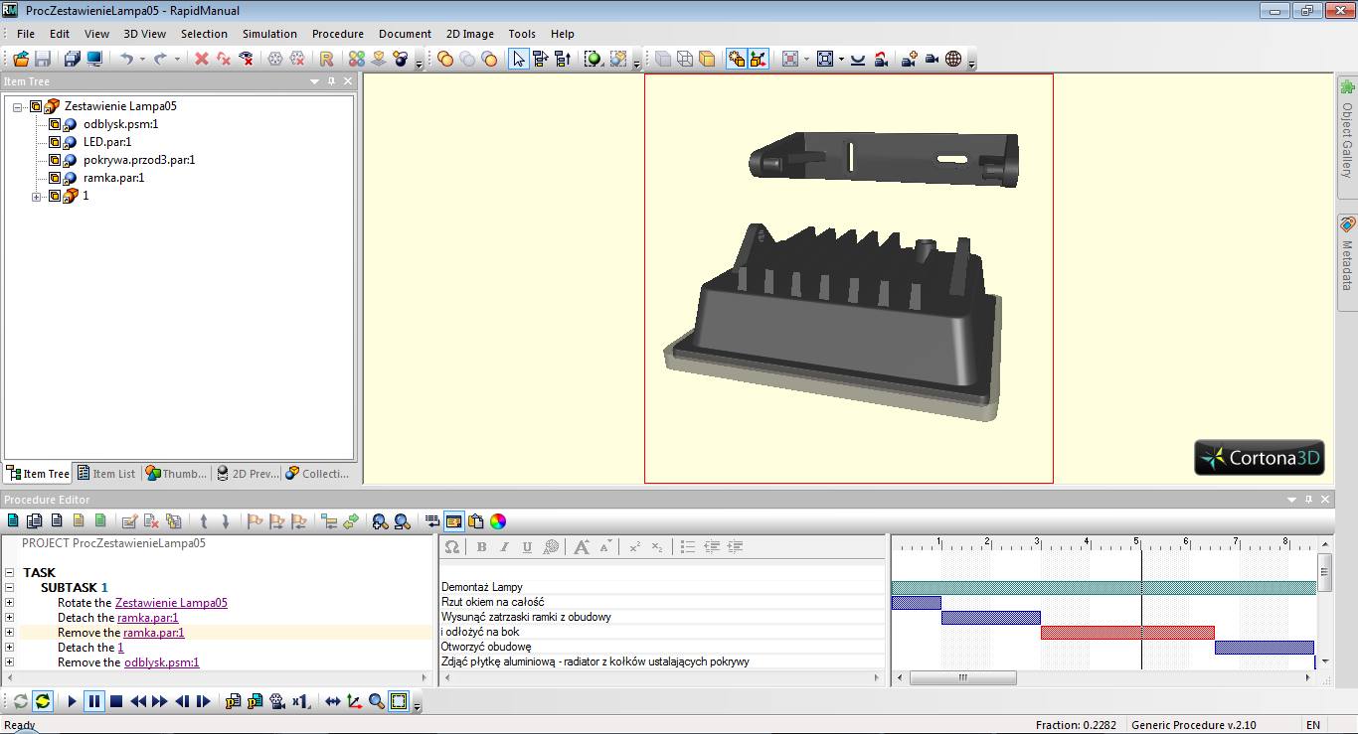The image size is (1358, 734).
Task: Click the bomb explode icon in toolbar
Action: click(x=401, y=60)
